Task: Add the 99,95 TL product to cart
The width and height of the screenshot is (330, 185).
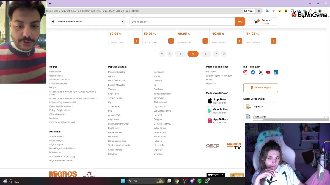Action: coord(205,41)
